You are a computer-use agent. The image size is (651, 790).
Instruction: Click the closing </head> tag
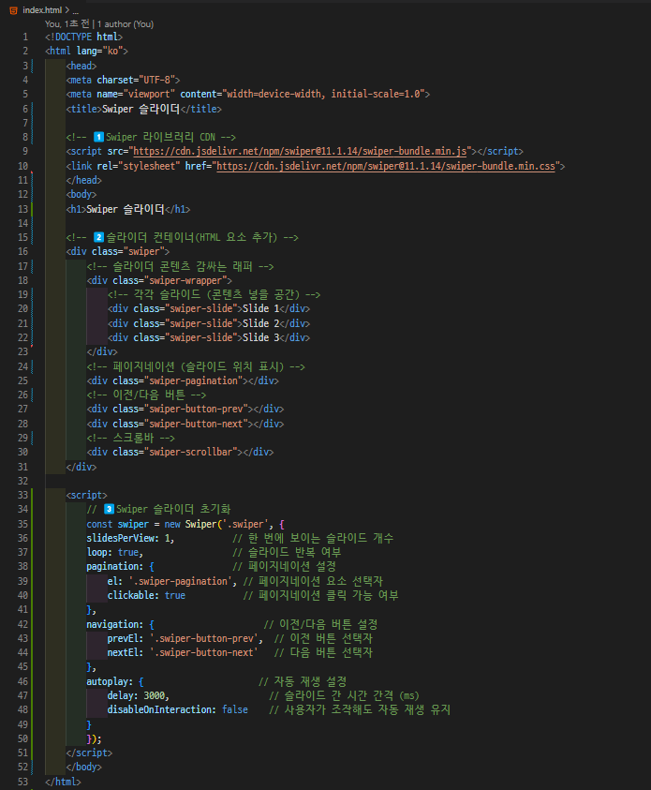point(83,180)
